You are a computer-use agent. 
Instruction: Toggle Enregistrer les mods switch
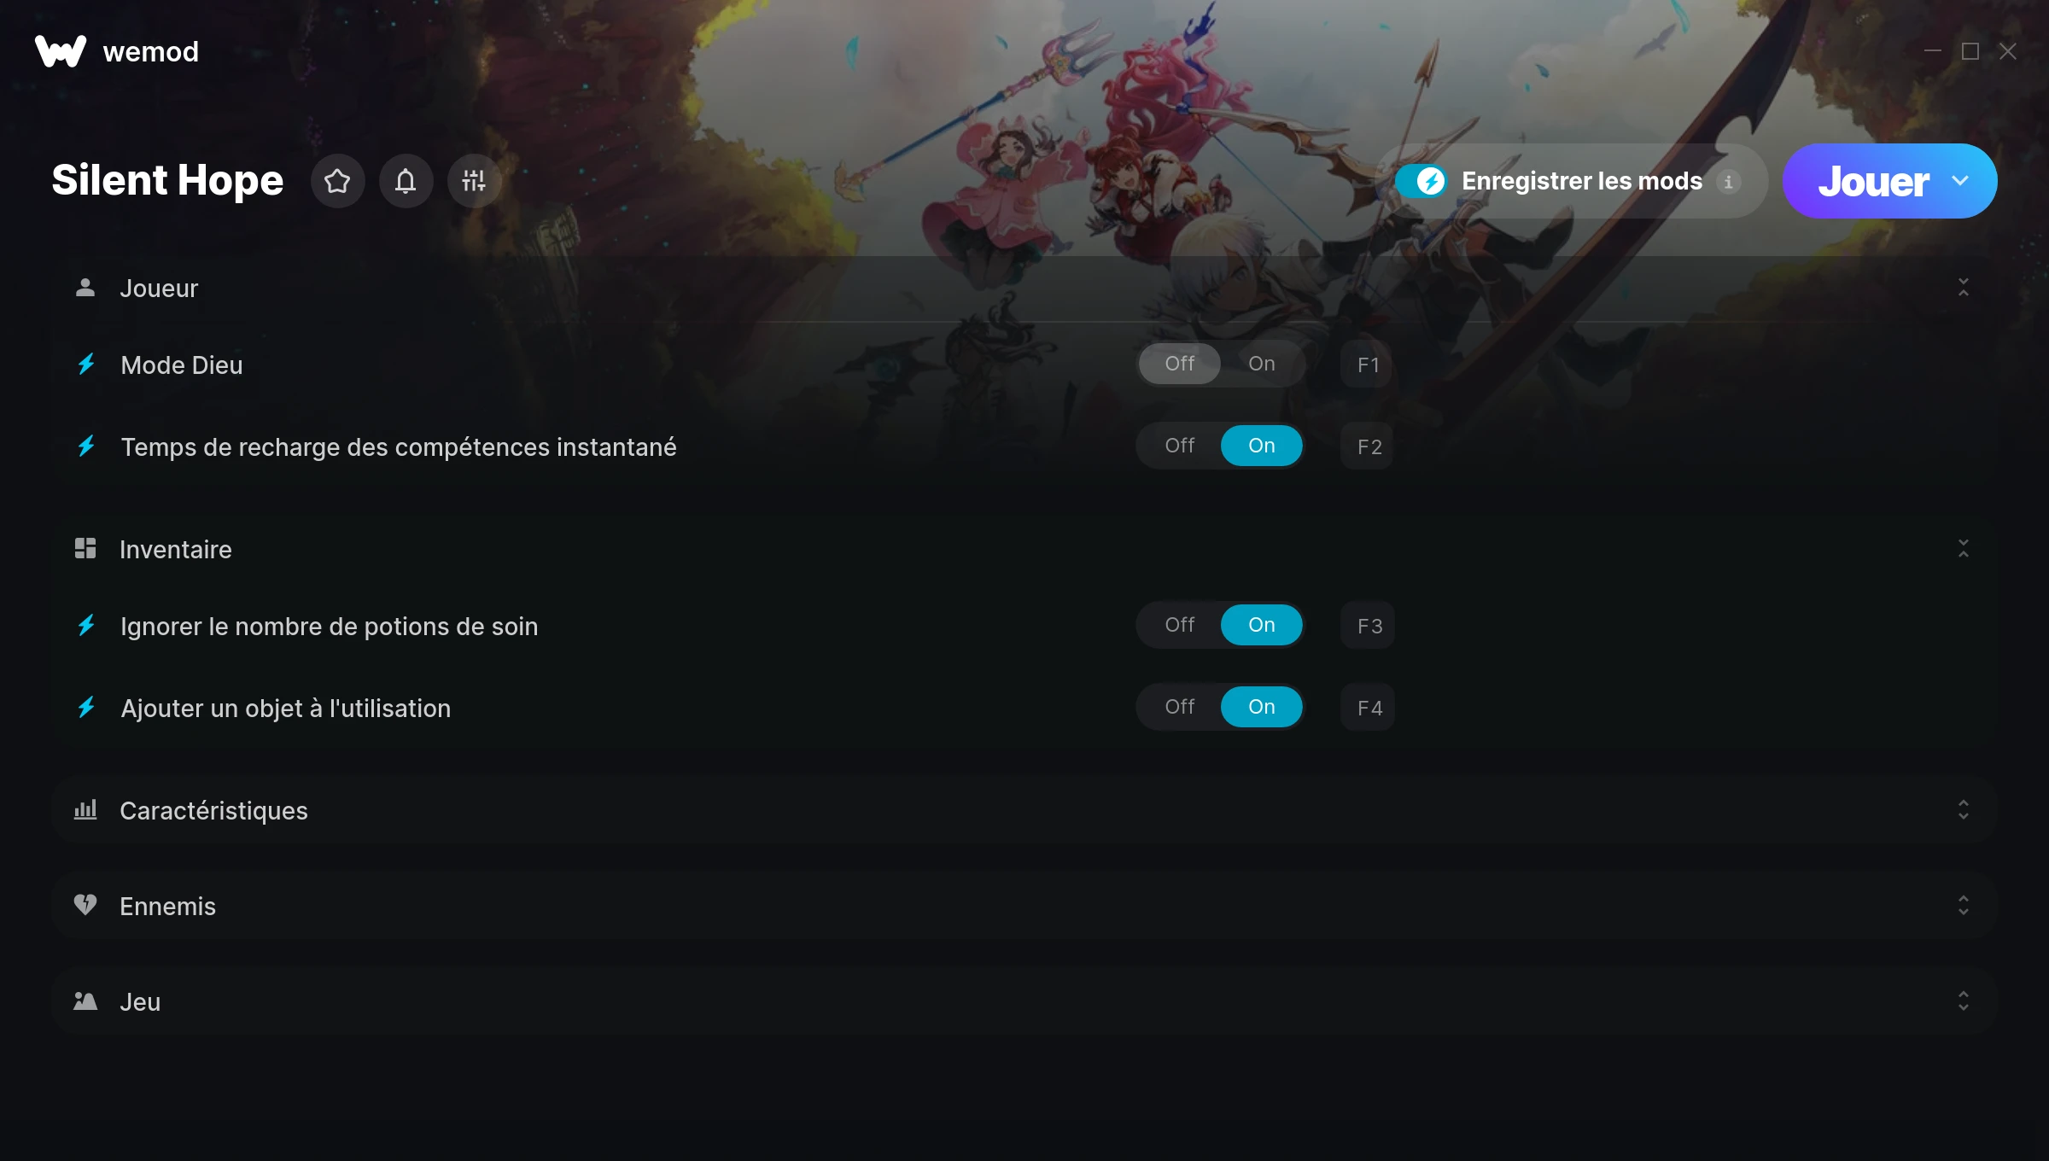pyautogui.click(x=1421, y=181)
